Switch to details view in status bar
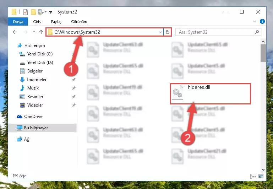 pos(253,176)
